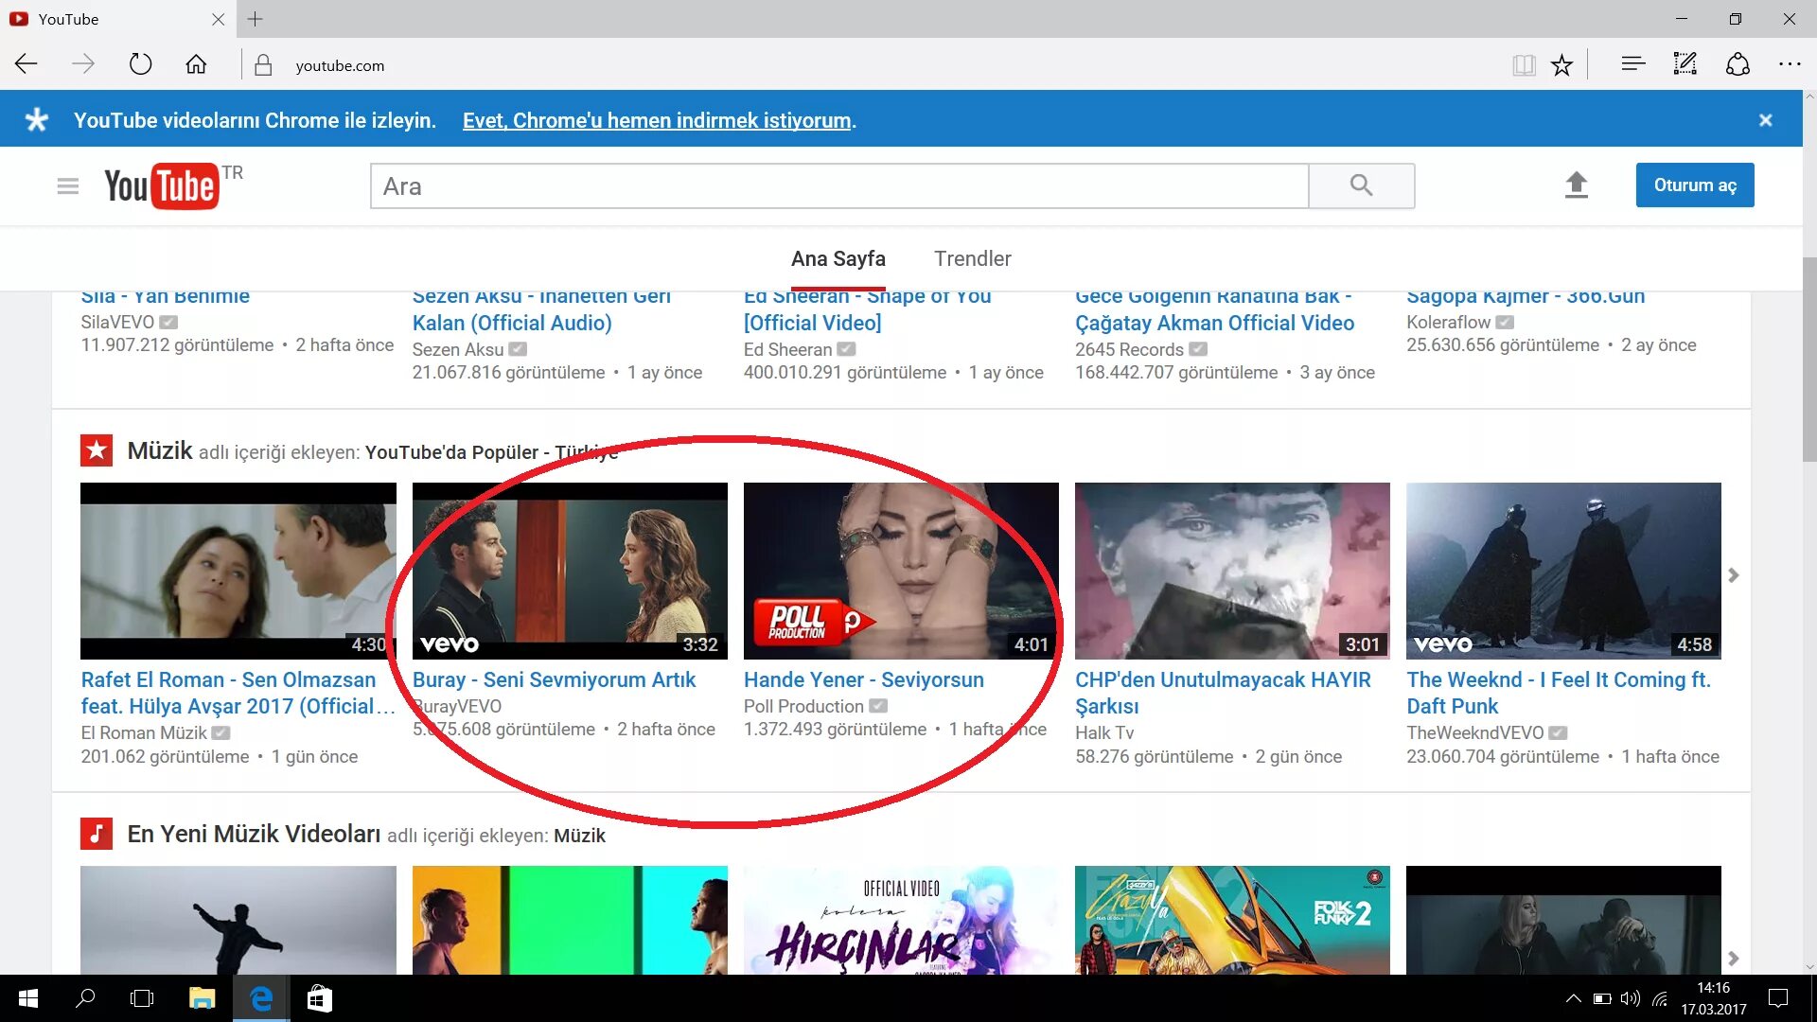Open Poll Production channel link
The image size is (1817, 1022).
pos(803,706)
